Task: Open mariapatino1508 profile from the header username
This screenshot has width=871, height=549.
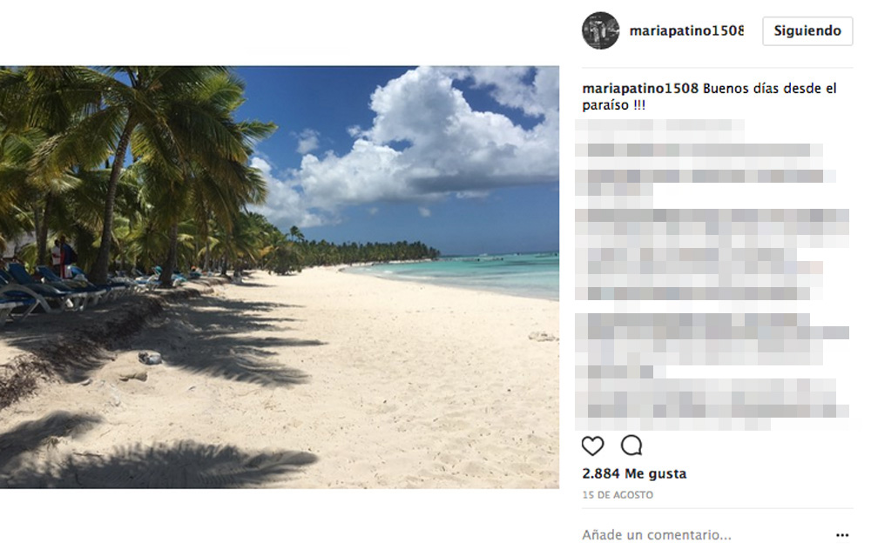Action: 686,31
